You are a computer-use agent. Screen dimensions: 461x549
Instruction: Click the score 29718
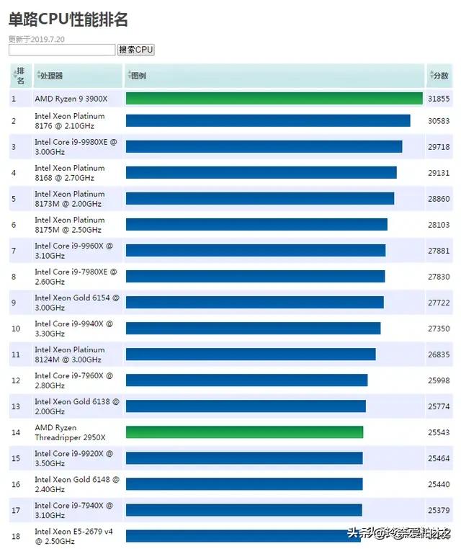tap(439, 147)
